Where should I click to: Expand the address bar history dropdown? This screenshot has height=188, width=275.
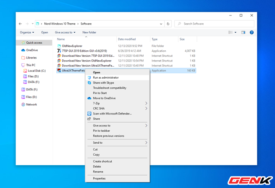(161, 24)
